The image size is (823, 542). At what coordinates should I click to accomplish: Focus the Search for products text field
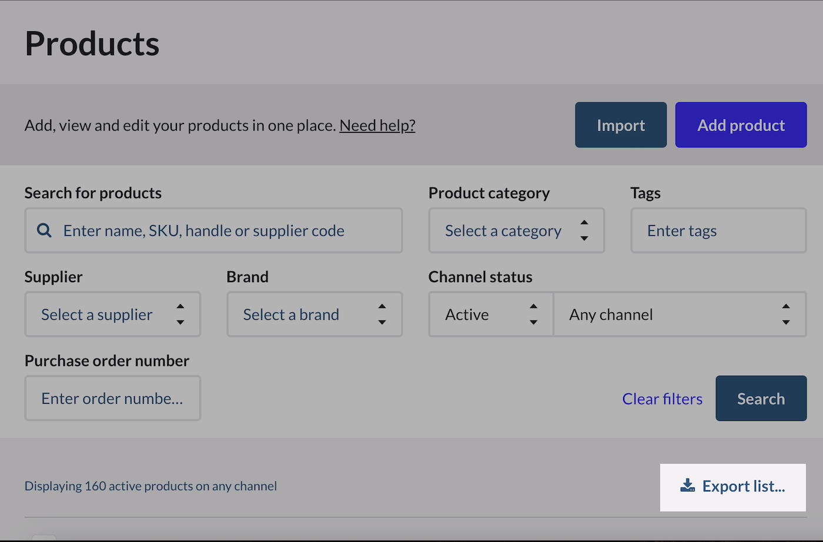(x=223, y=230)
